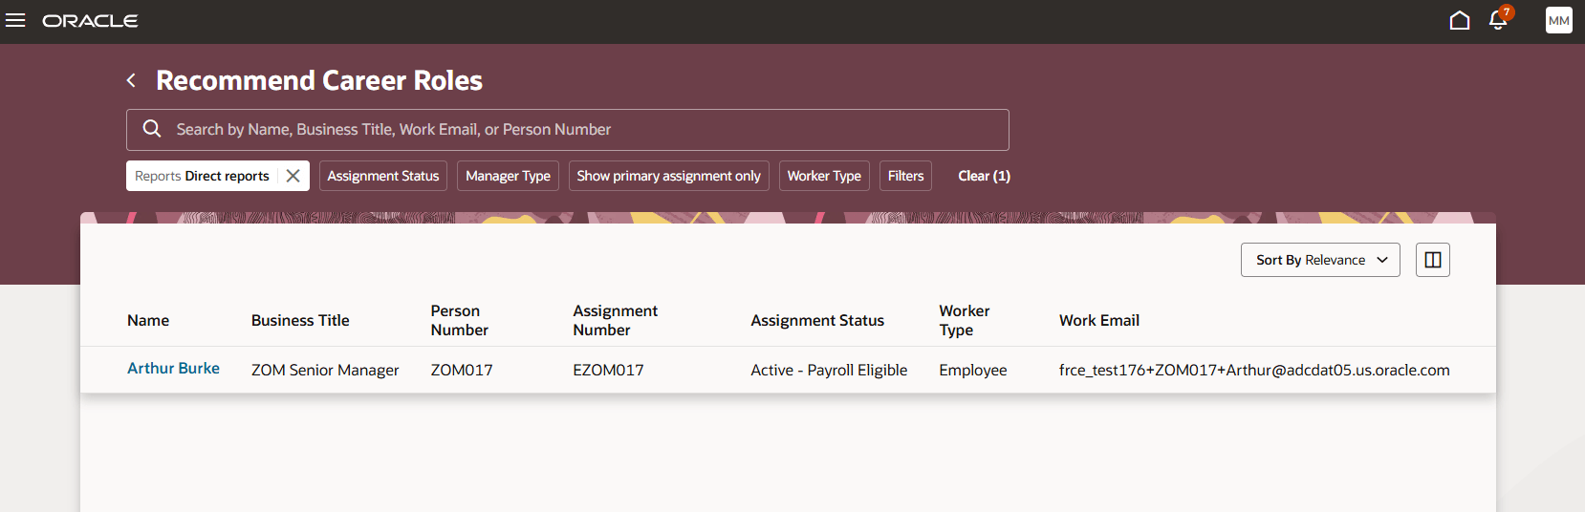Open the notifications bell
This screenshot has width=1585, height=512.
(x=1498, y=20)
